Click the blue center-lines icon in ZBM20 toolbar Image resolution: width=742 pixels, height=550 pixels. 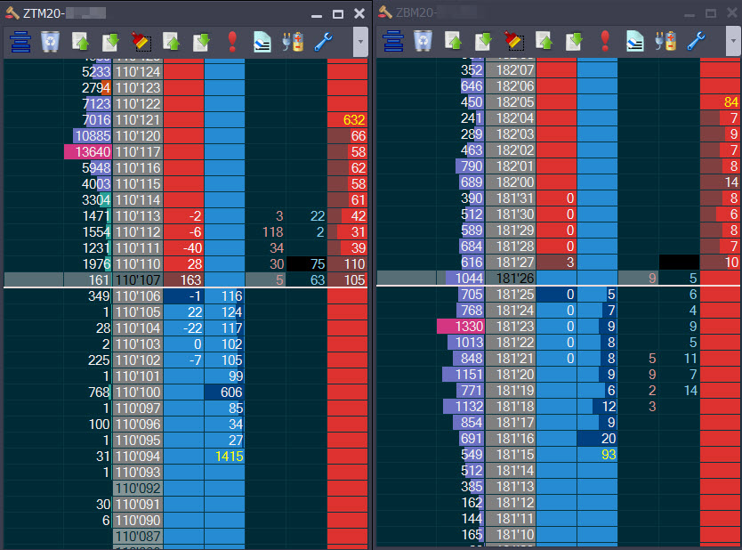[x=392, y=41]
